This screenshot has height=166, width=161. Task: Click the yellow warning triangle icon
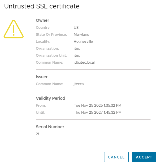[14, 29]
